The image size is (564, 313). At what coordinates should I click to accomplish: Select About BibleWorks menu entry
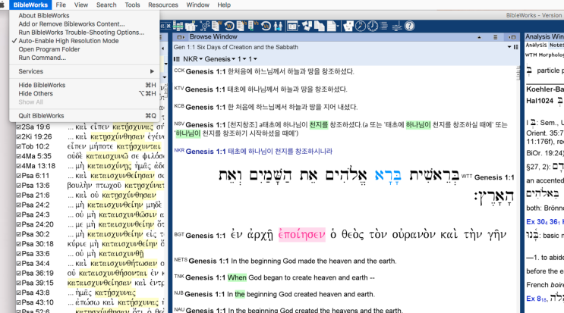pyautogui.click(x=44, y=15)
